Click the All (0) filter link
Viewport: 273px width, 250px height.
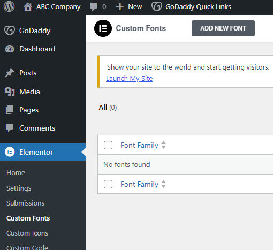coord(108,108)
